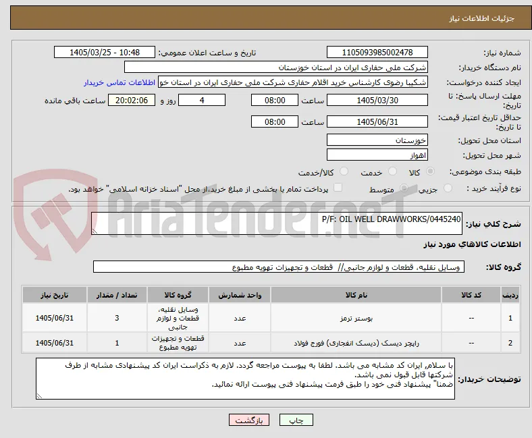Click the request creator field

293,82
